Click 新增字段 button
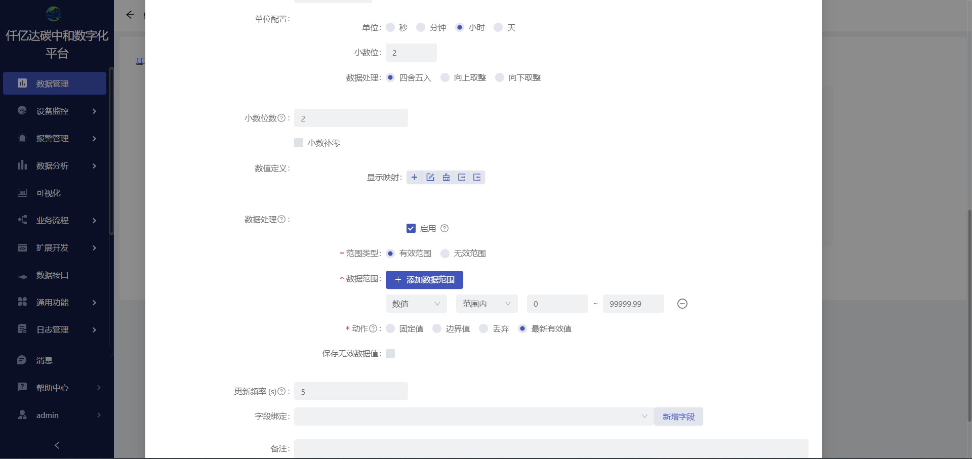 pos(678,416)
